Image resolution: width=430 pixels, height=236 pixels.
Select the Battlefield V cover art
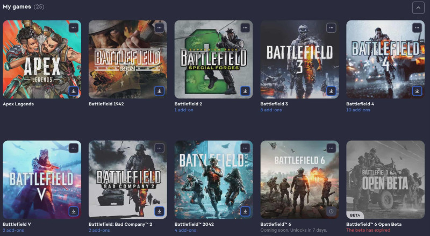42,180
